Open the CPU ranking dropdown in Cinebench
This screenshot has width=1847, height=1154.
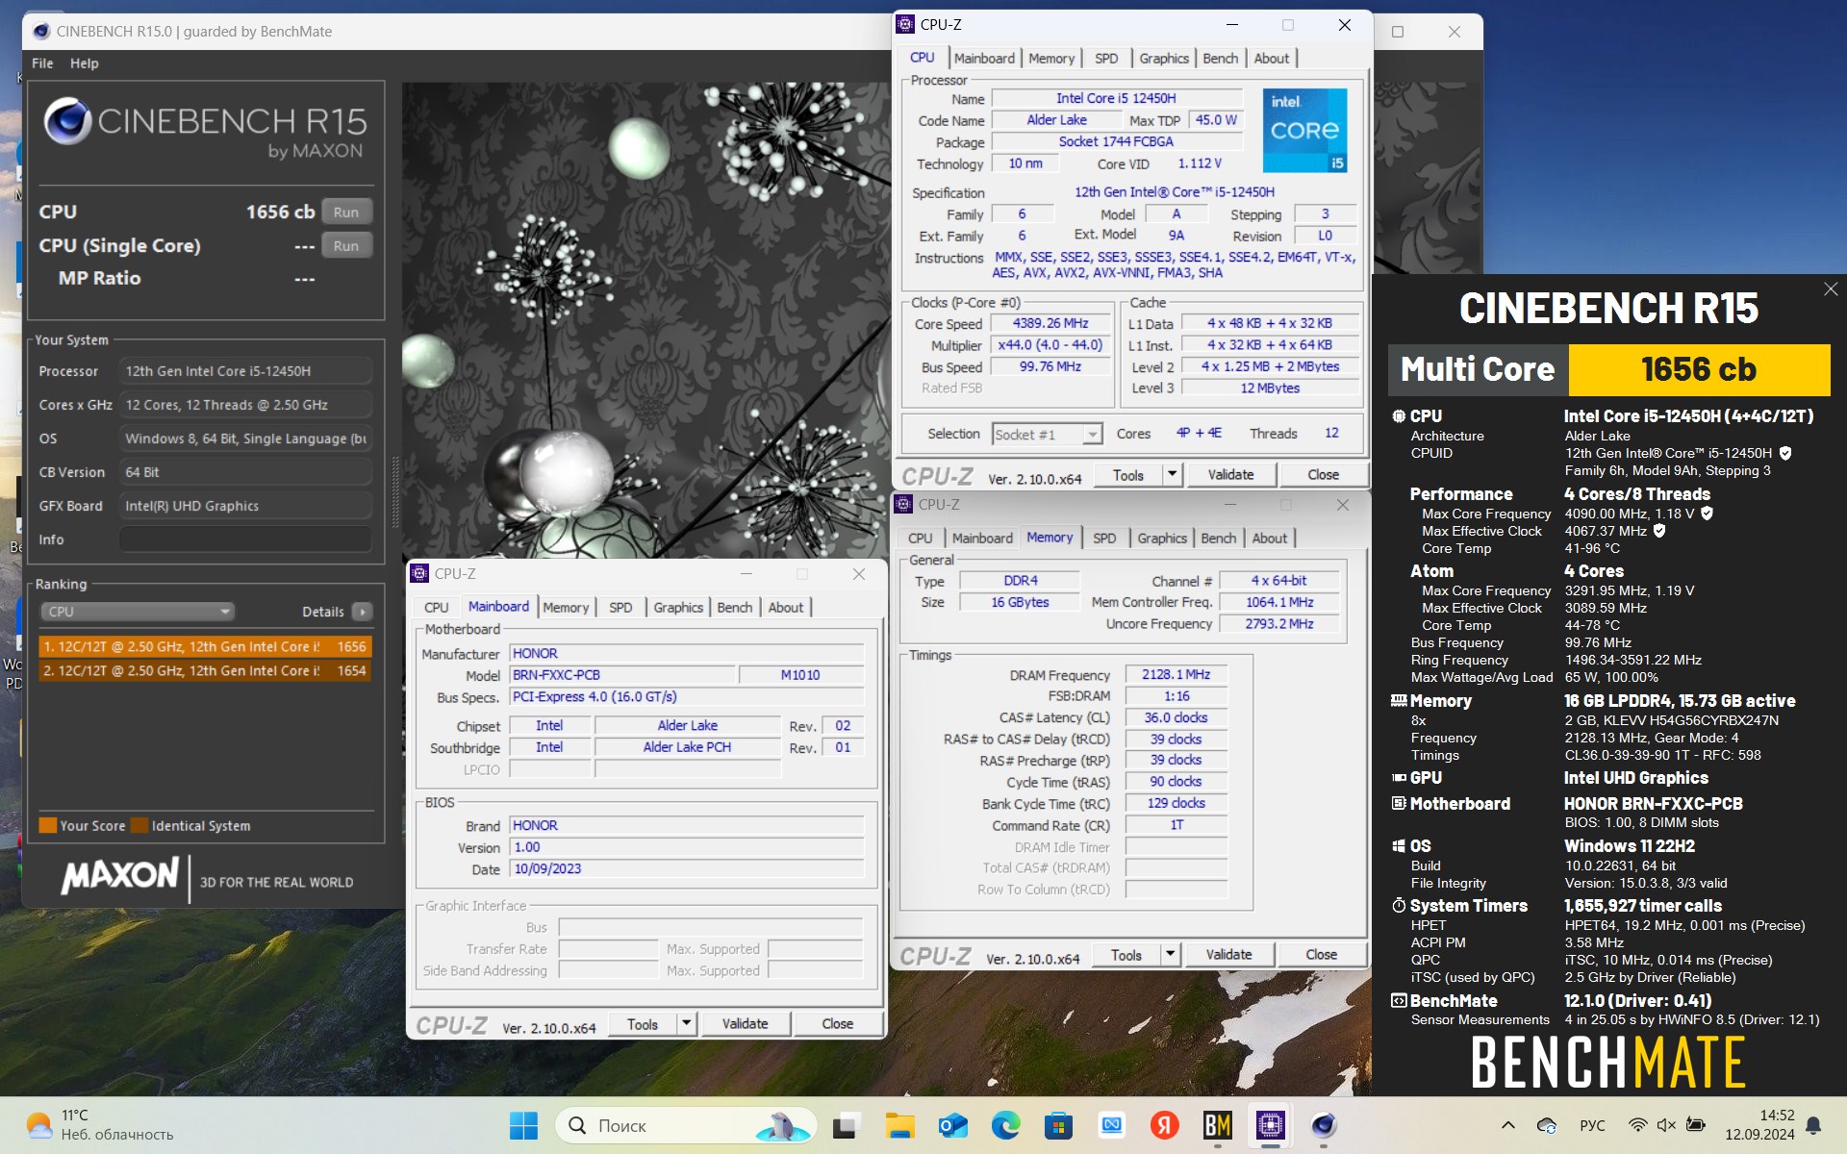click(x=137, y=612)
